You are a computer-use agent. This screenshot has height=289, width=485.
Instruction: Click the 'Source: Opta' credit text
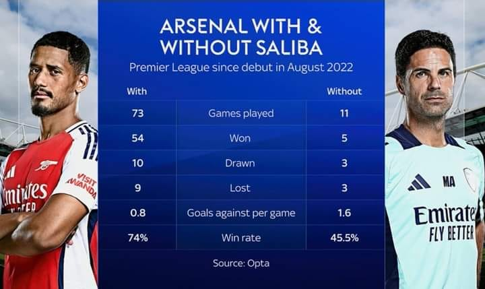tap(240, 263)
